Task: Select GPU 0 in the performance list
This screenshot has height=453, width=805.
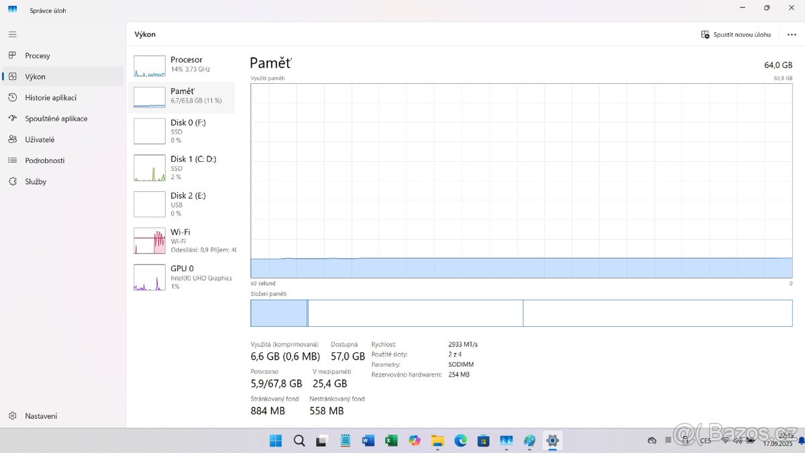Action: pyautogui.click(x=181, y=276)
